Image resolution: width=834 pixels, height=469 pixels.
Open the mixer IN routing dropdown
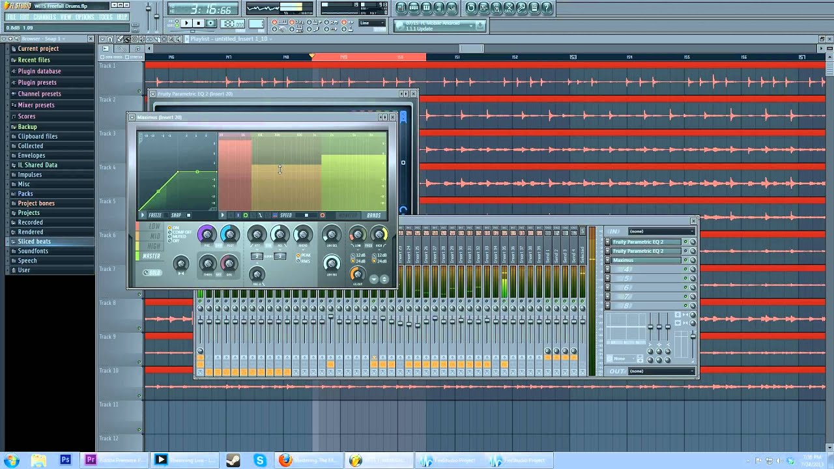tap(661, 231)
